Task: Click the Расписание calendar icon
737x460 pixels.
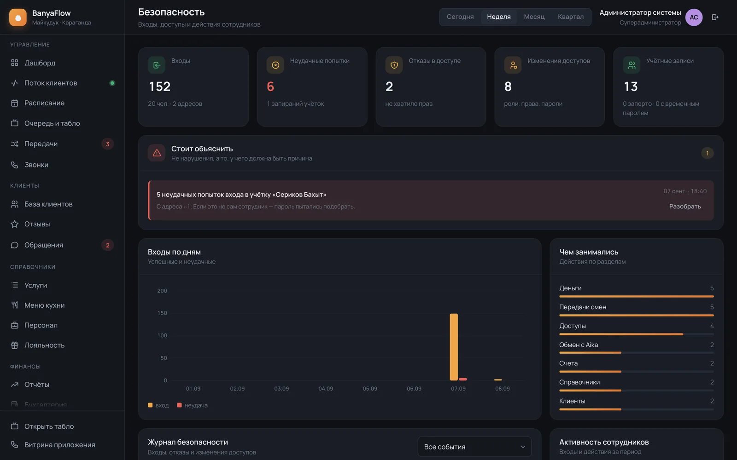Action: click(x=15, y=103)
